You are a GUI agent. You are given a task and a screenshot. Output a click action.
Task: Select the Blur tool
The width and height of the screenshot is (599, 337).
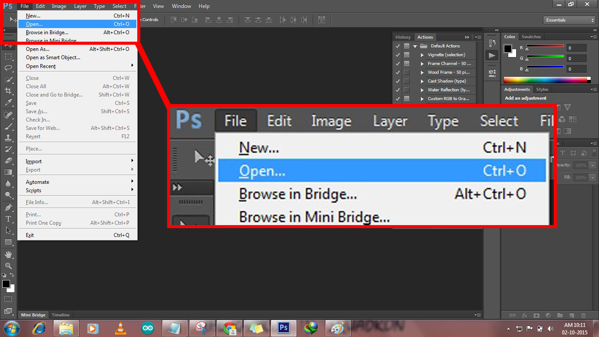tap(8, 183)
